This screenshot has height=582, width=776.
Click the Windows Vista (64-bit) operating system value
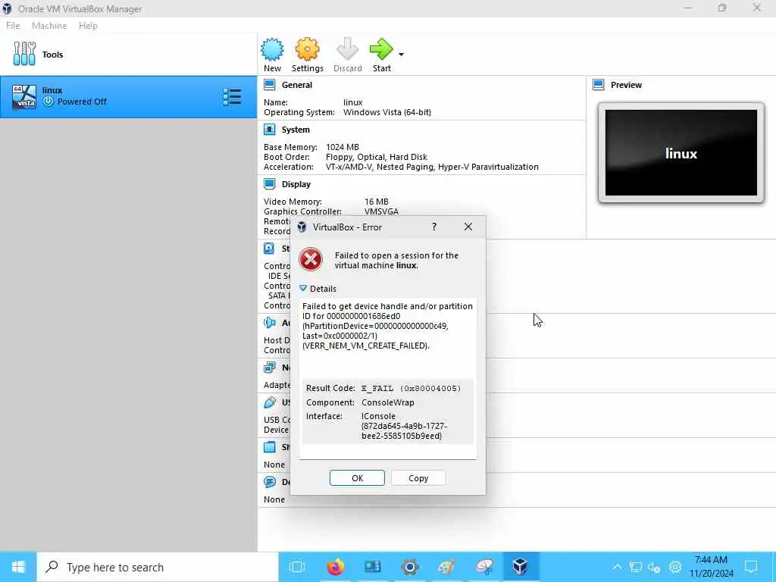click(x=387, y=112)
